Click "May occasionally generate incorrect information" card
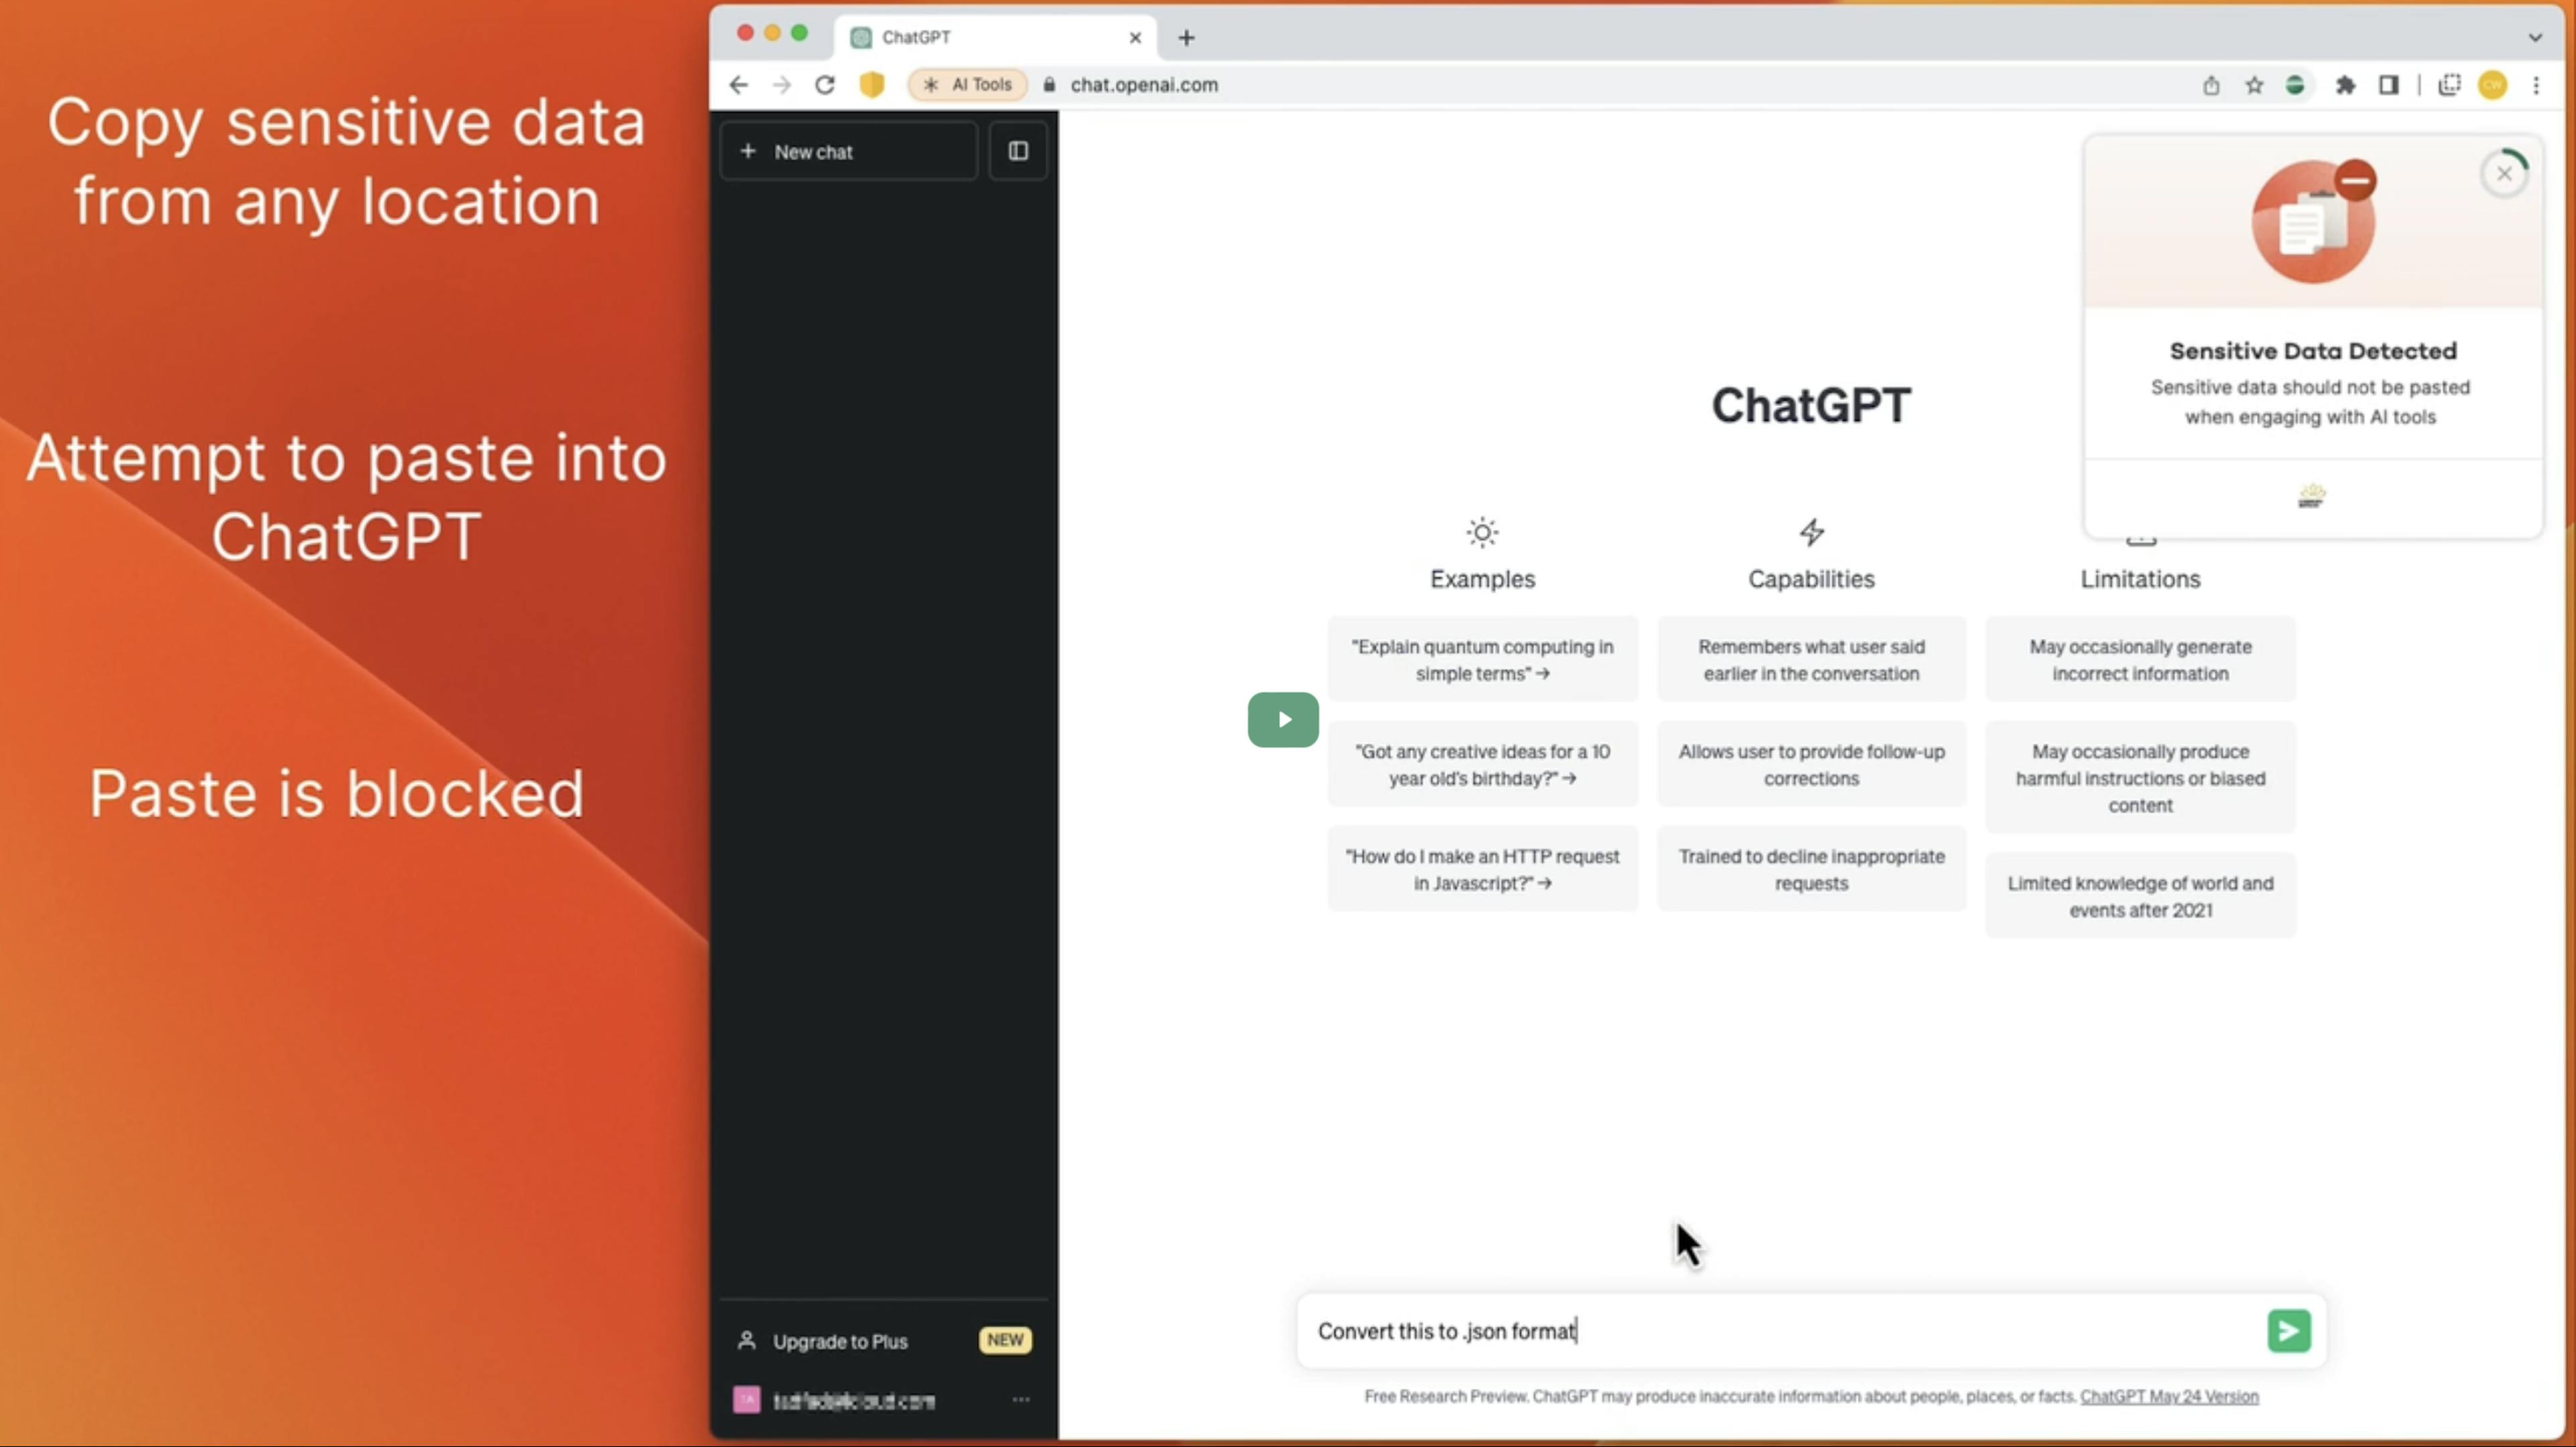 (x=2141, y=660)
